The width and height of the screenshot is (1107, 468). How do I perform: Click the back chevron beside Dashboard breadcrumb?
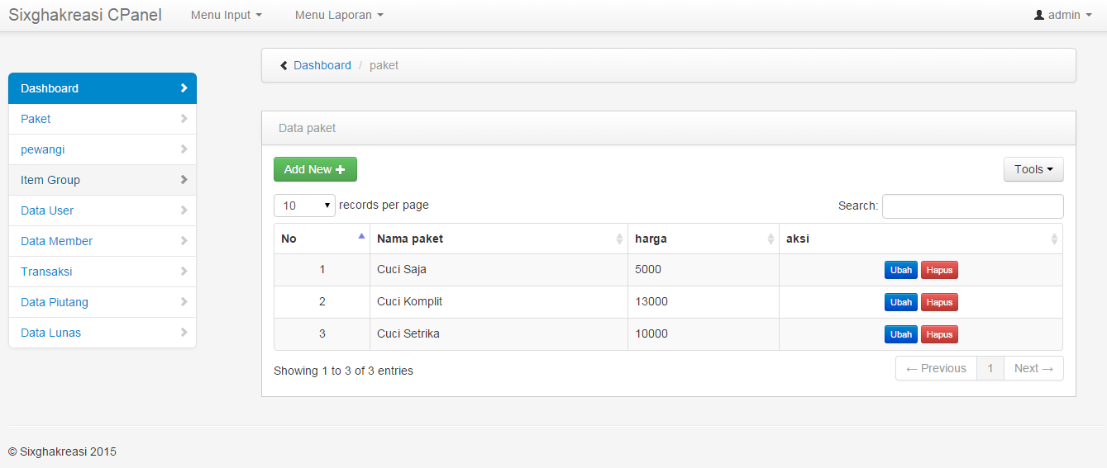pyautogui.click(x=284, y=65)
